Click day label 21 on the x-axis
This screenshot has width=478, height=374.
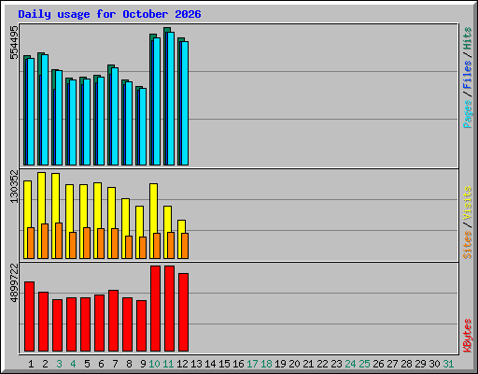[308, 364]
